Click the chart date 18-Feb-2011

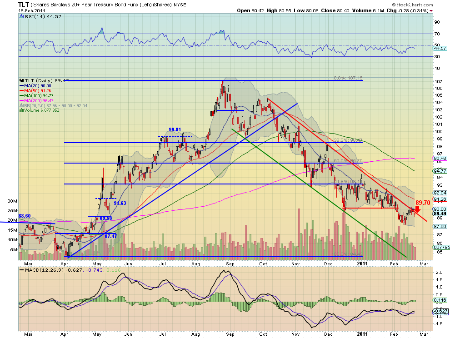[x=31, y=11]
